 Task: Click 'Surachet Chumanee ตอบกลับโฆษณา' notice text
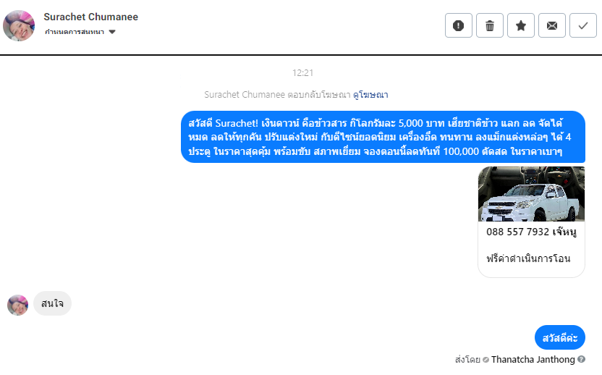[x=277, y=95]
